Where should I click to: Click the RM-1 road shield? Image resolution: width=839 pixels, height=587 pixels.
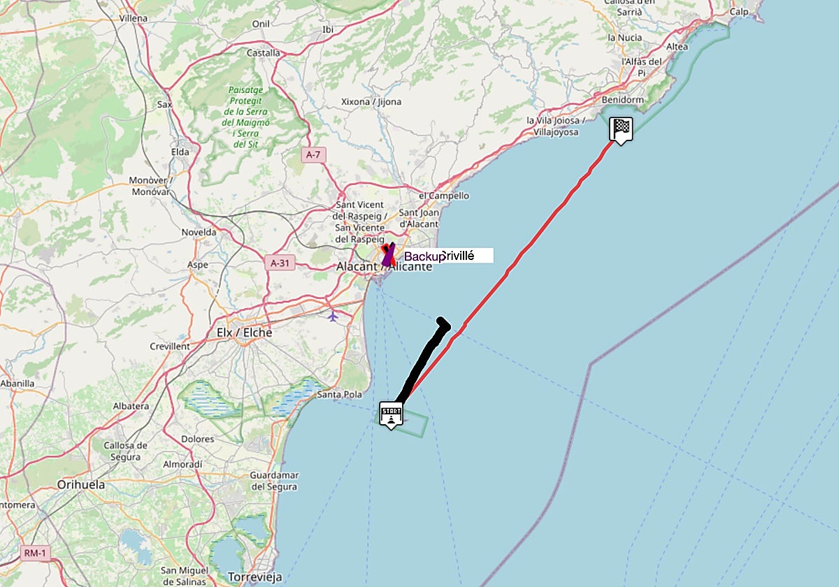[34, 553]
